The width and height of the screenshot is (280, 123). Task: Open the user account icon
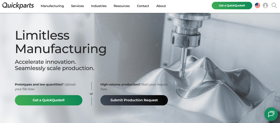265,5
